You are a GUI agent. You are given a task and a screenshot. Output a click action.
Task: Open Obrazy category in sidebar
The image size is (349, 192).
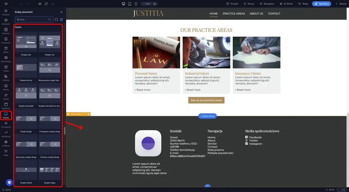coord(6,87)
